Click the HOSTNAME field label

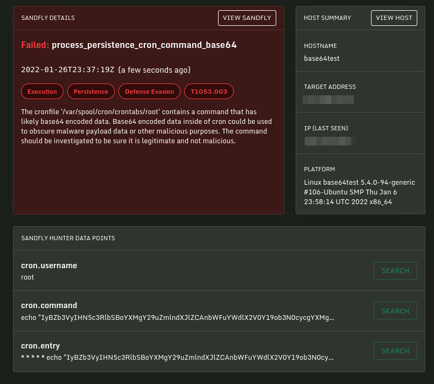coord(320,46)
